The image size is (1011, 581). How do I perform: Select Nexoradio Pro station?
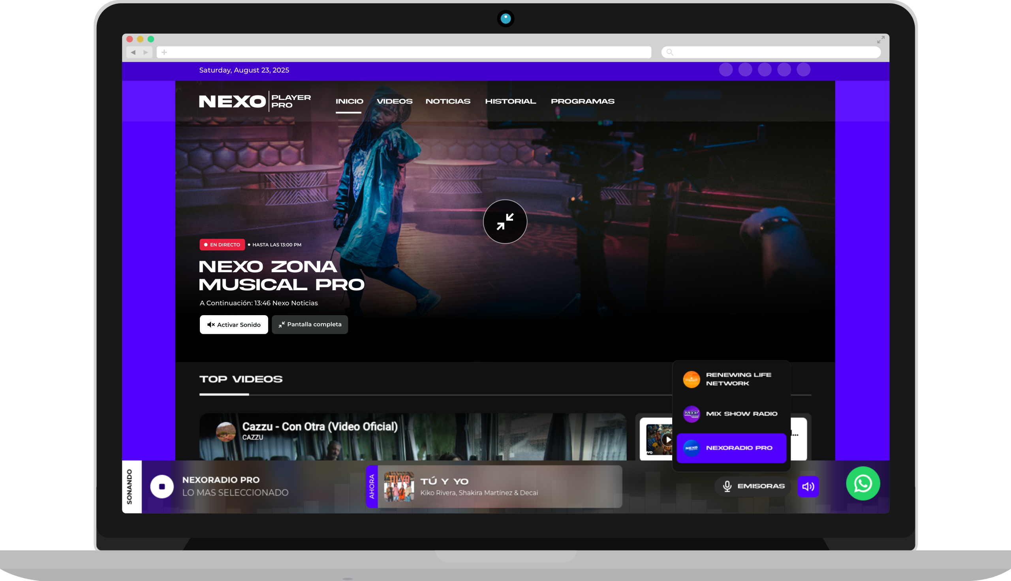731,448
